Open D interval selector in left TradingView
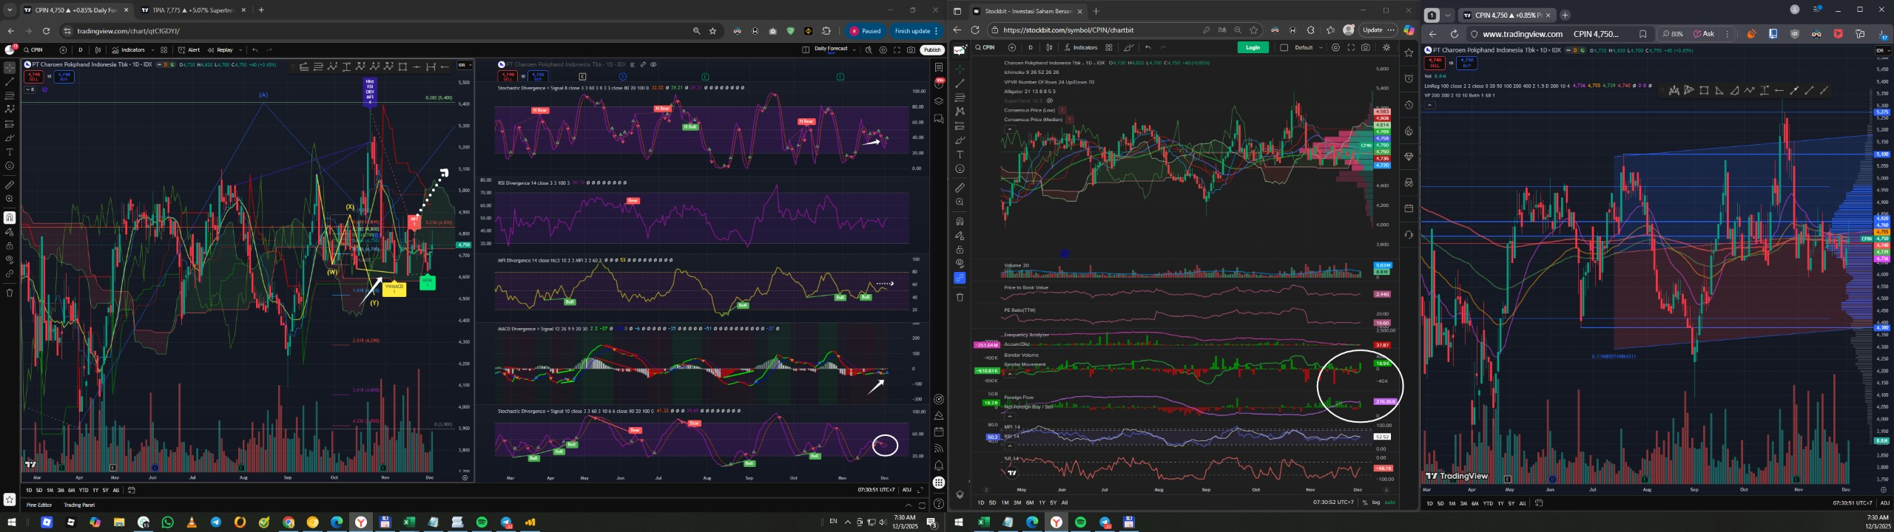The width and height of the screenshot is (1894, 532). pyautogui.click(x=81, y=50)
